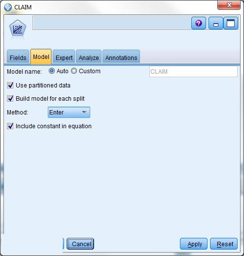
Task: Click the help question mark icon
Action: [199, 23]
